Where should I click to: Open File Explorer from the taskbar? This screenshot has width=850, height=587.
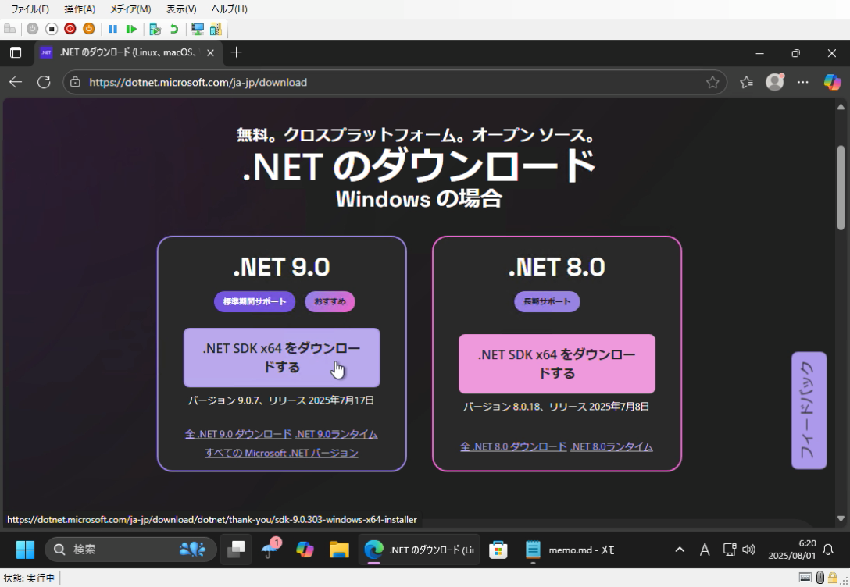[339, 550]
